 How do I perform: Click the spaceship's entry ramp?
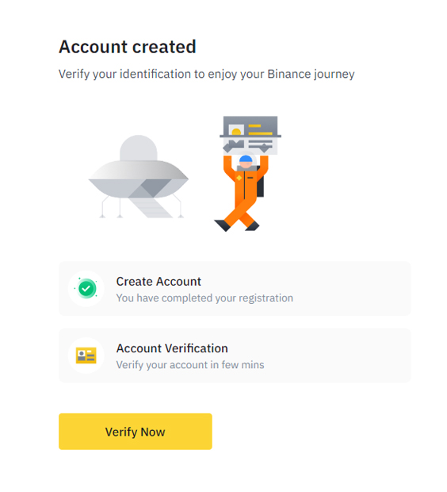(151, 204)
